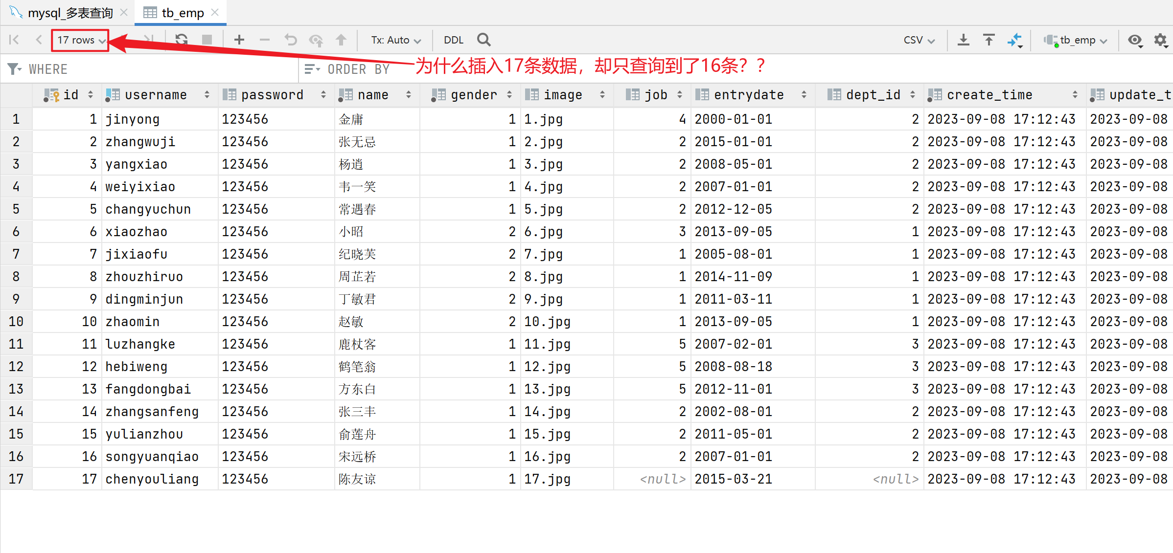Sort by the entrydate column arrows
This screenshot has height=553, width=1173.
pyautogui.click(x=804, y=95)
